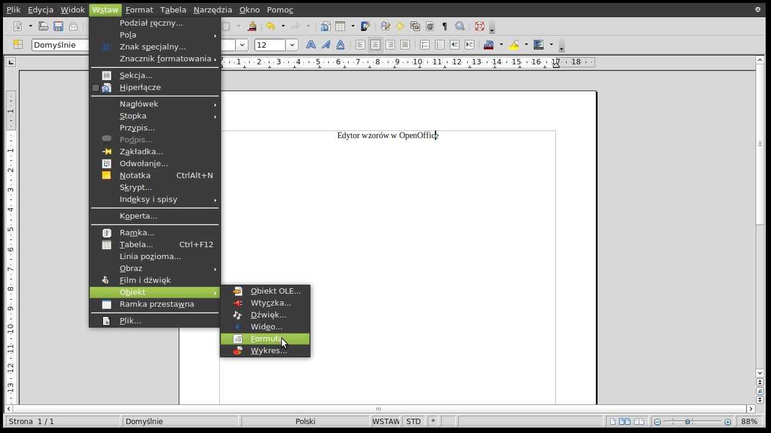Expand the New document dropdown arrow
This screenshot has width=771, height=433.
click(30, 26)
